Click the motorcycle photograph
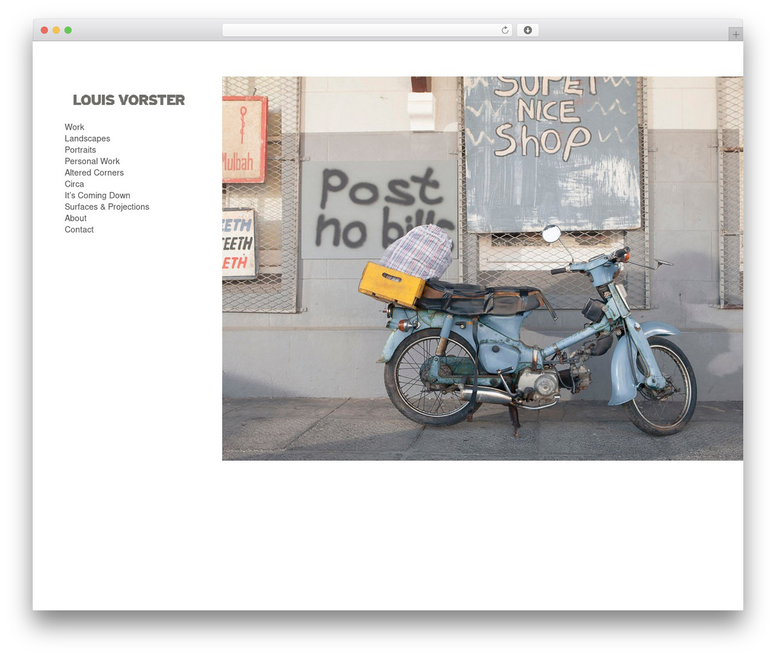Image resolution: width=776 pixels, height=657 pixels. coord(483,268)
